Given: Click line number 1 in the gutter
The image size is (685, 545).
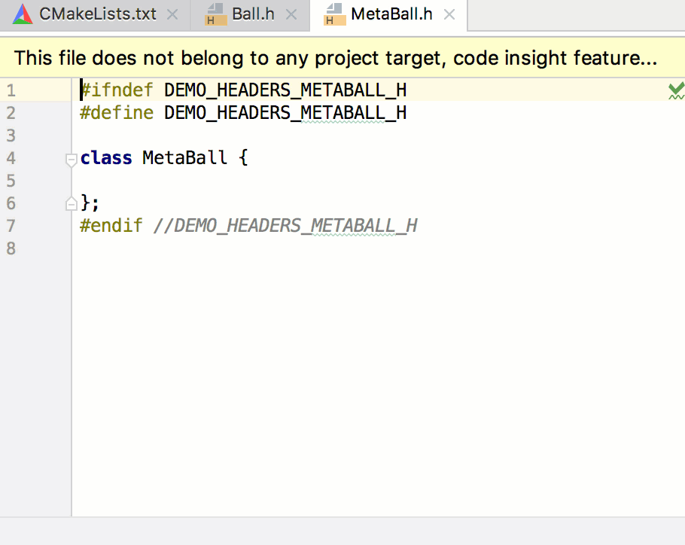Looking at the screenshot, I should coord(11,91).
